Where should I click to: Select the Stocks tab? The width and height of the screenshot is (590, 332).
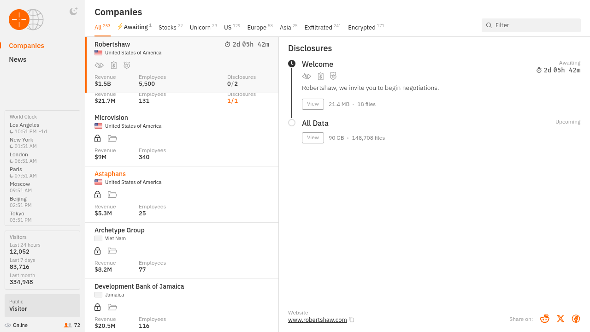pyautogui.click(x=171, y=27)
